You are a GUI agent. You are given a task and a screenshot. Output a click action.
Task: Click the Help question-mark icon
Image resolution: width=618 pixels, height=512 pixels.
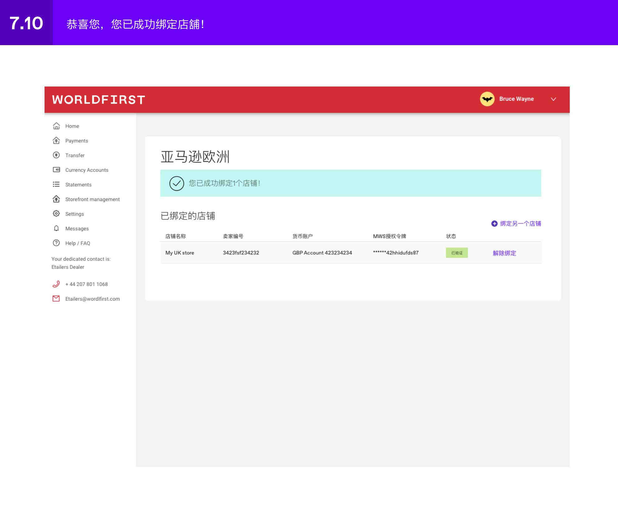(x=56, y=243)
